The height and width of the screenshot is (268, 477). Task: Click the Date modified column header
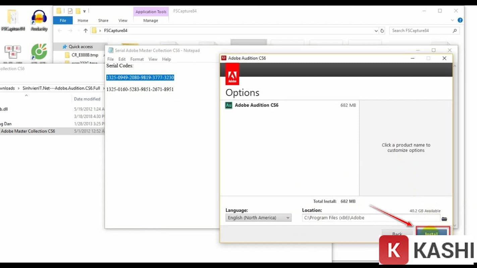coord(87,99)
